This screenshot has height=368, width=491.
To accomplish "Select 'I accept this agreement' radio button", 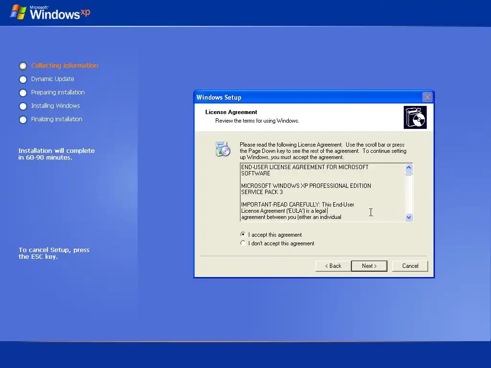I will [x=243, y=234].
